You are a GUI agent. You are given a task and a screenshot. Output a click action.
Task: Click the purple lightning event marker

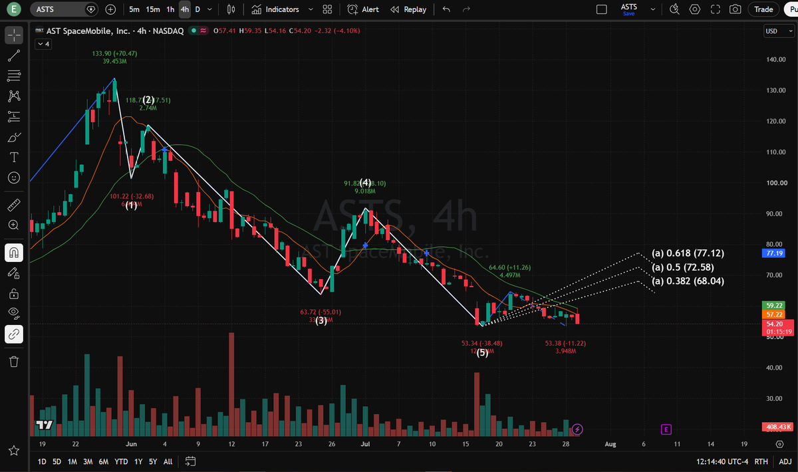click(x=577, y=429)
